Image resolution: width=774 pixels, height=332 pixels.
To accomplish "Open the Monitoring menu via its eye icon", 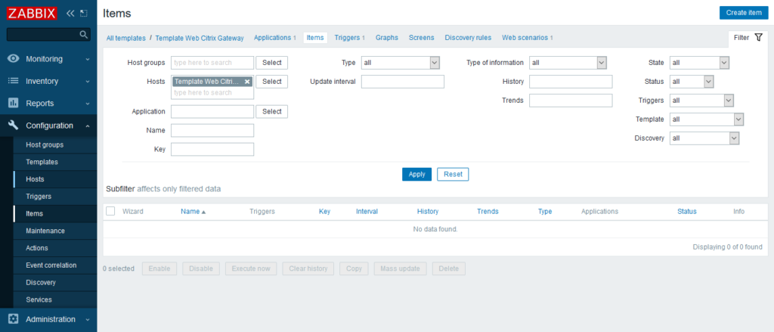I will [x=14, y=59].
